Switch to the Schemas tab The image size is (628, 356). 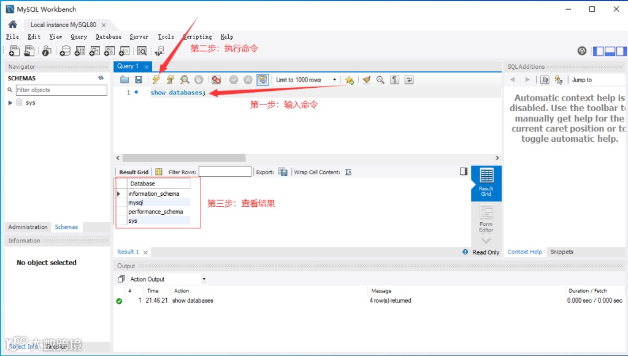tap(66, 227)
